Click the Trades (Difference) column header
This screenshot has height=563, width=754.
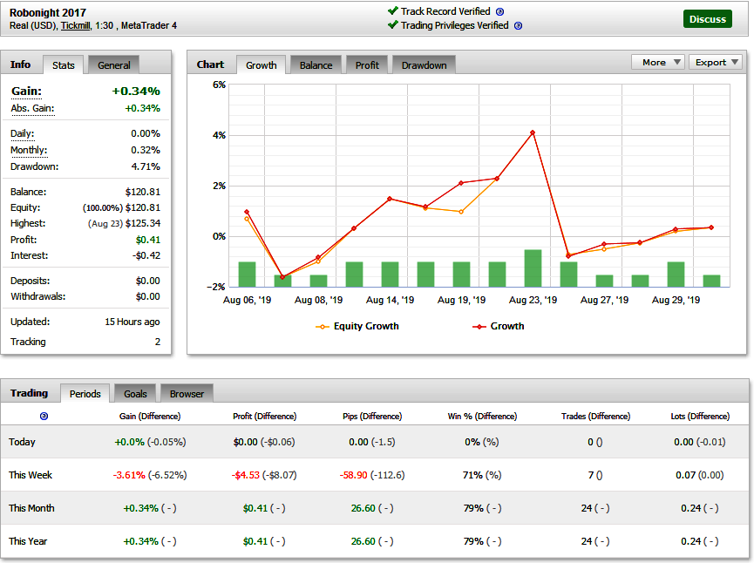point(596,417)
